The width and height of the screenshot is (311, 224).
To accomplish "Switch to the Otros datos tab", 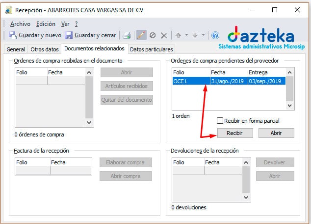I will (45, 49).
